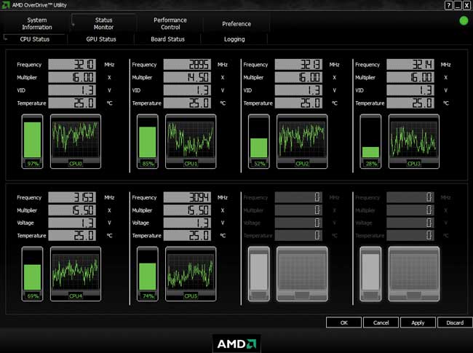Screen dimensions: 473x353
Task: Click the CPU2 52% load bar
Action: click(x=259, y=141)
